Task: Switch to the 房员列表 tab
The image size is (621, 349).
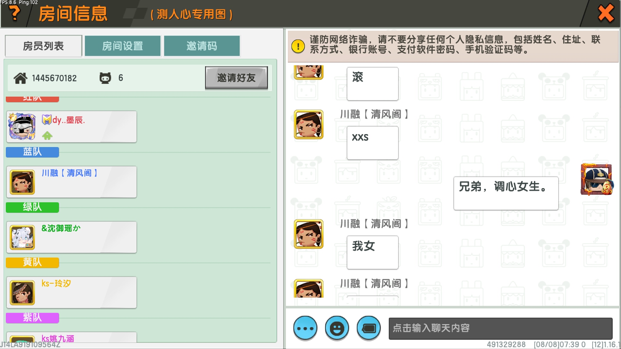Action: (43, 46)
